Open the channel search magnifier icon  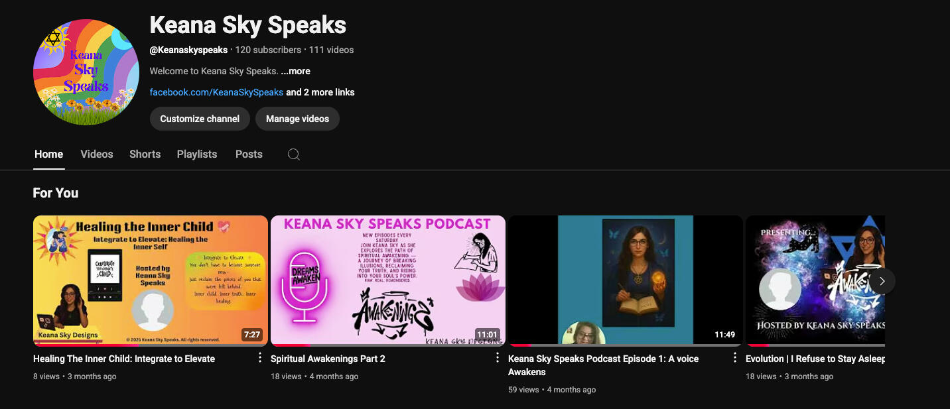[x=294, y=154]
